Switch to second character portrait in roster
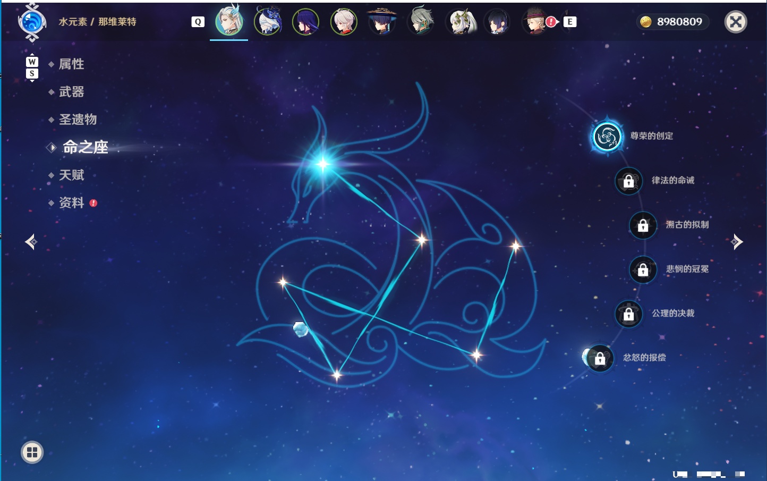 pyautogui.click(x=268, y=22)
